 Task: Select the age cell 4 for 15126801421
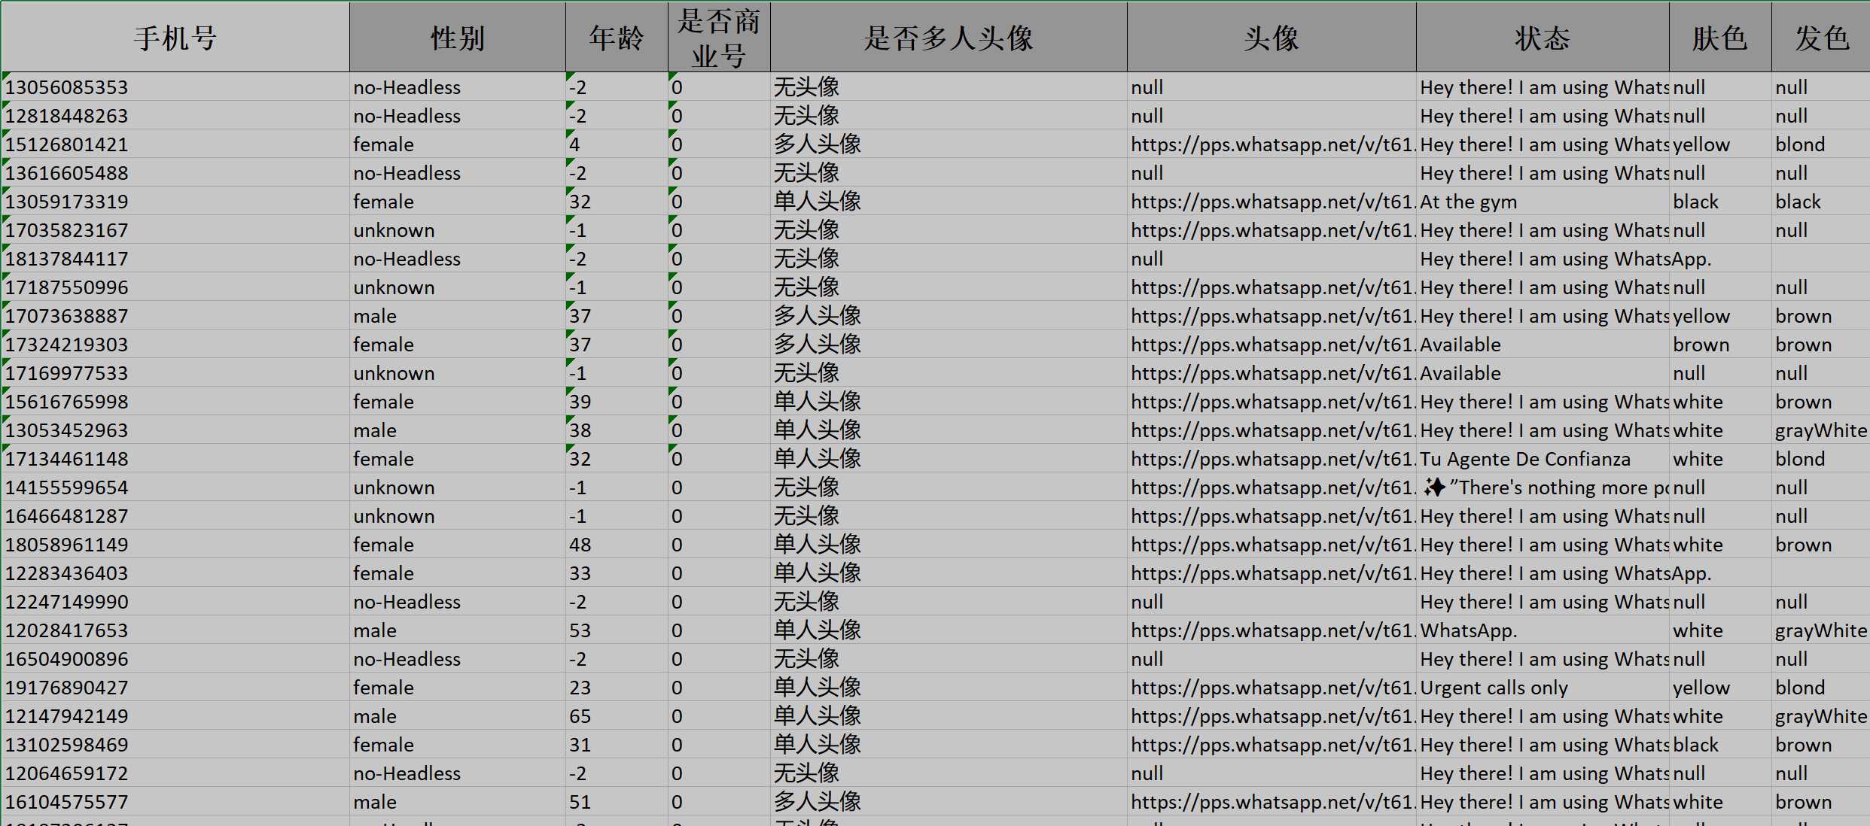coord(617,144)
